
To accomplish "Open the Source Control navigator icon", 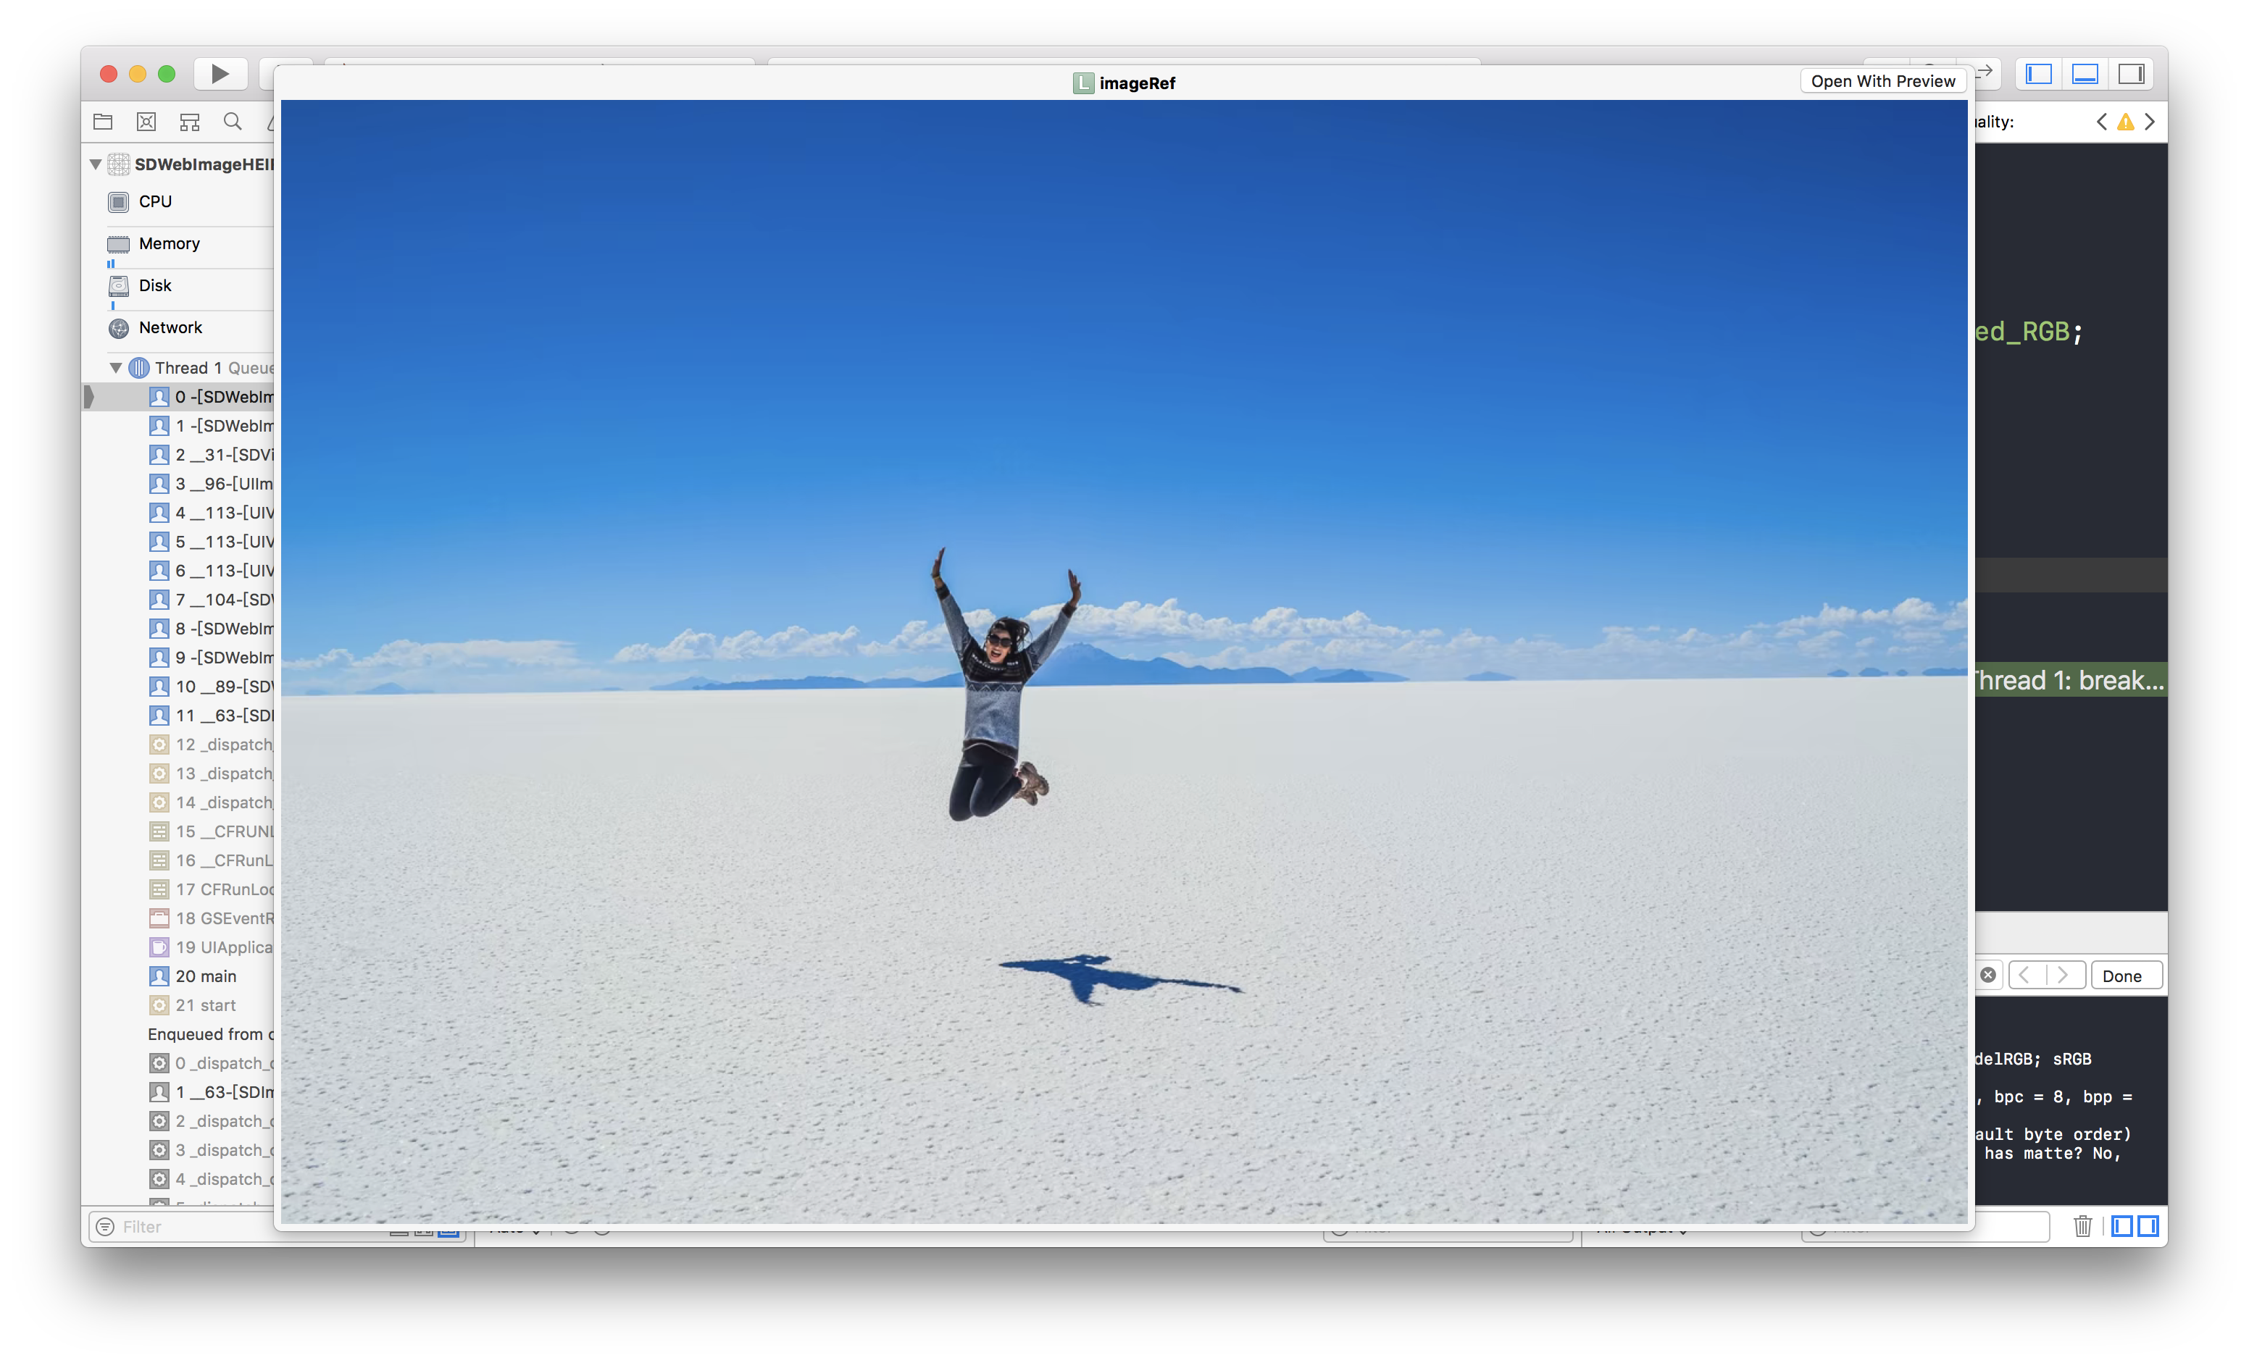I will coord(146,122).
